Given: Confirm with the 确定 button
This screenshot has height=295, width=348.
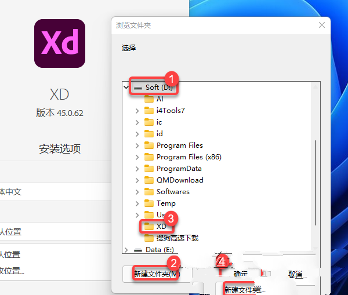Looking at the screenshot, I should [241, 274].
